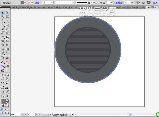Collapse the tools panel with double-arrow

click(x=1, y=6)
